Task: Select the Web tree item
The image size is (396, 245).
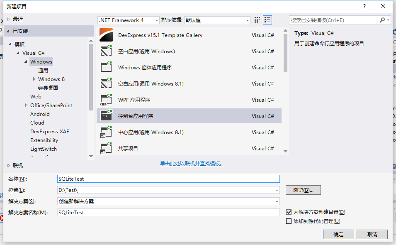Action: [x=36, y=97]
